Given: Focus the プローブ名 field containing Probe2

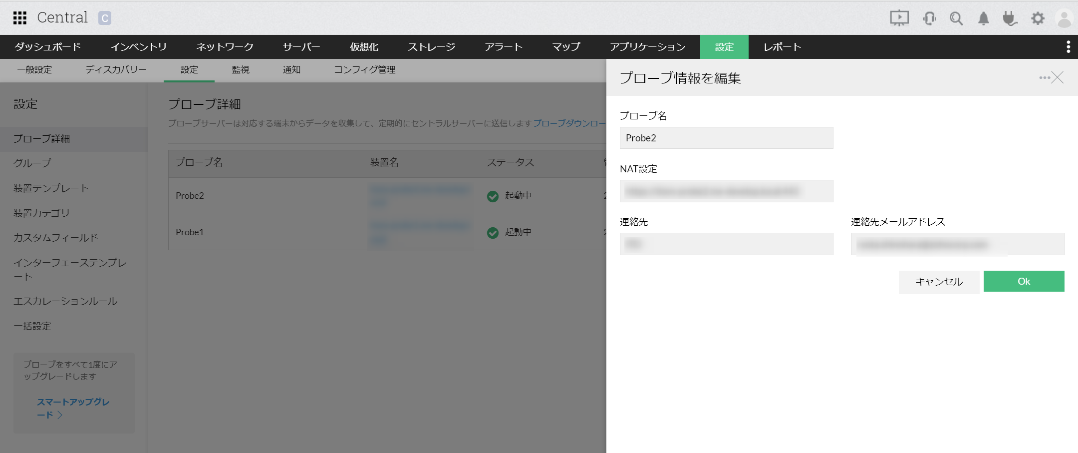Looking at the screenshot, I should click(x=726, y=138).
